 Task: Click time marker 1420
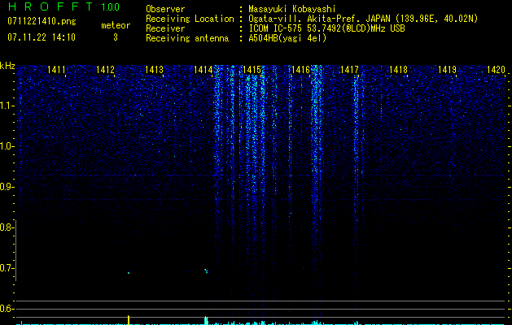[x=496, y=70]
